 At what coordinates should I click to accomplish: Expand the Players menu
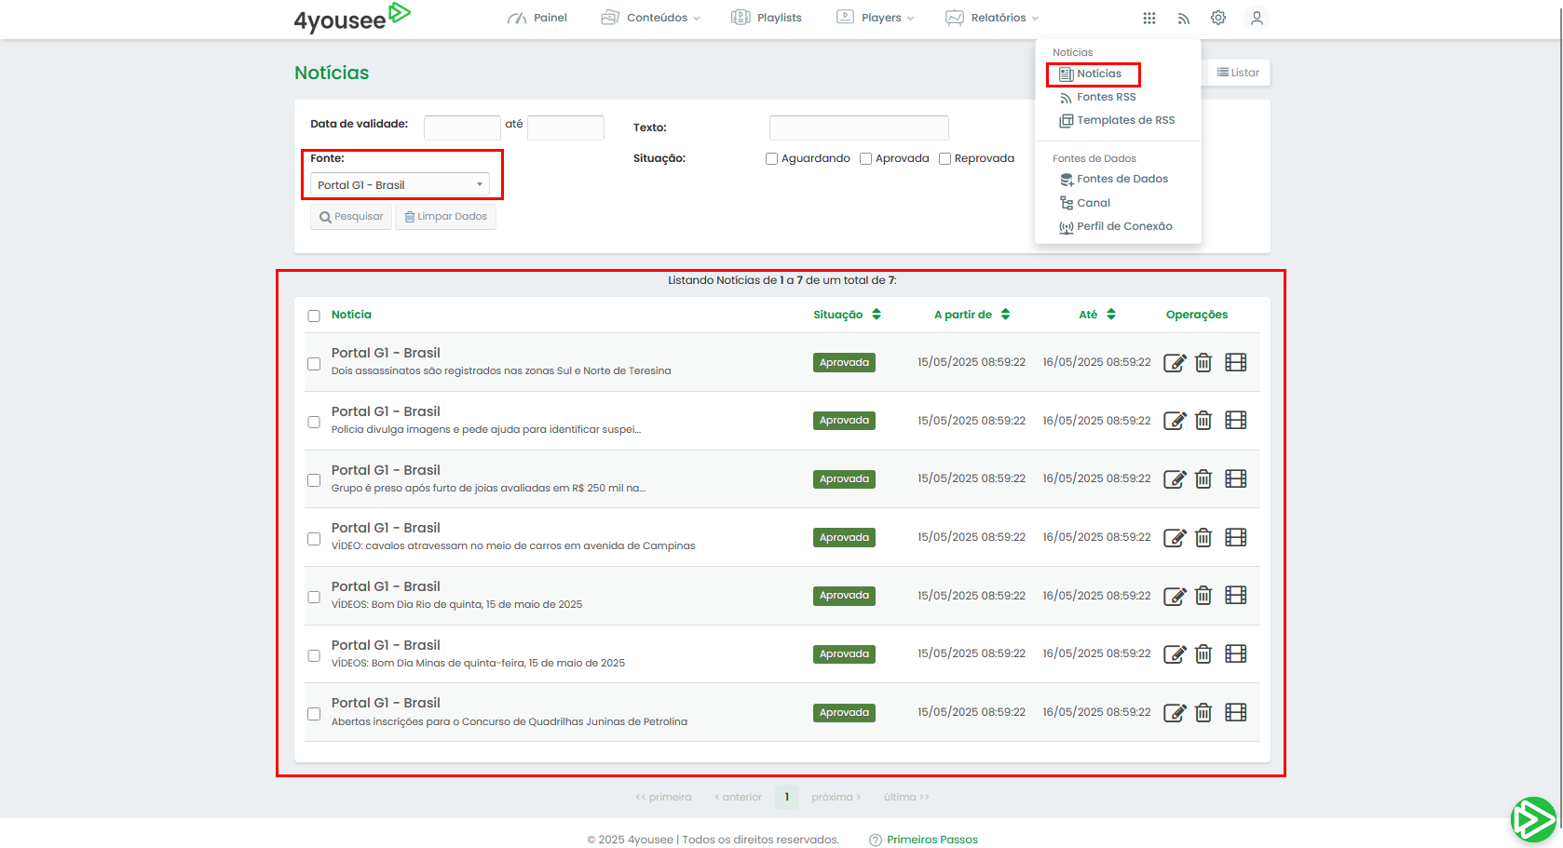point(876,18)
